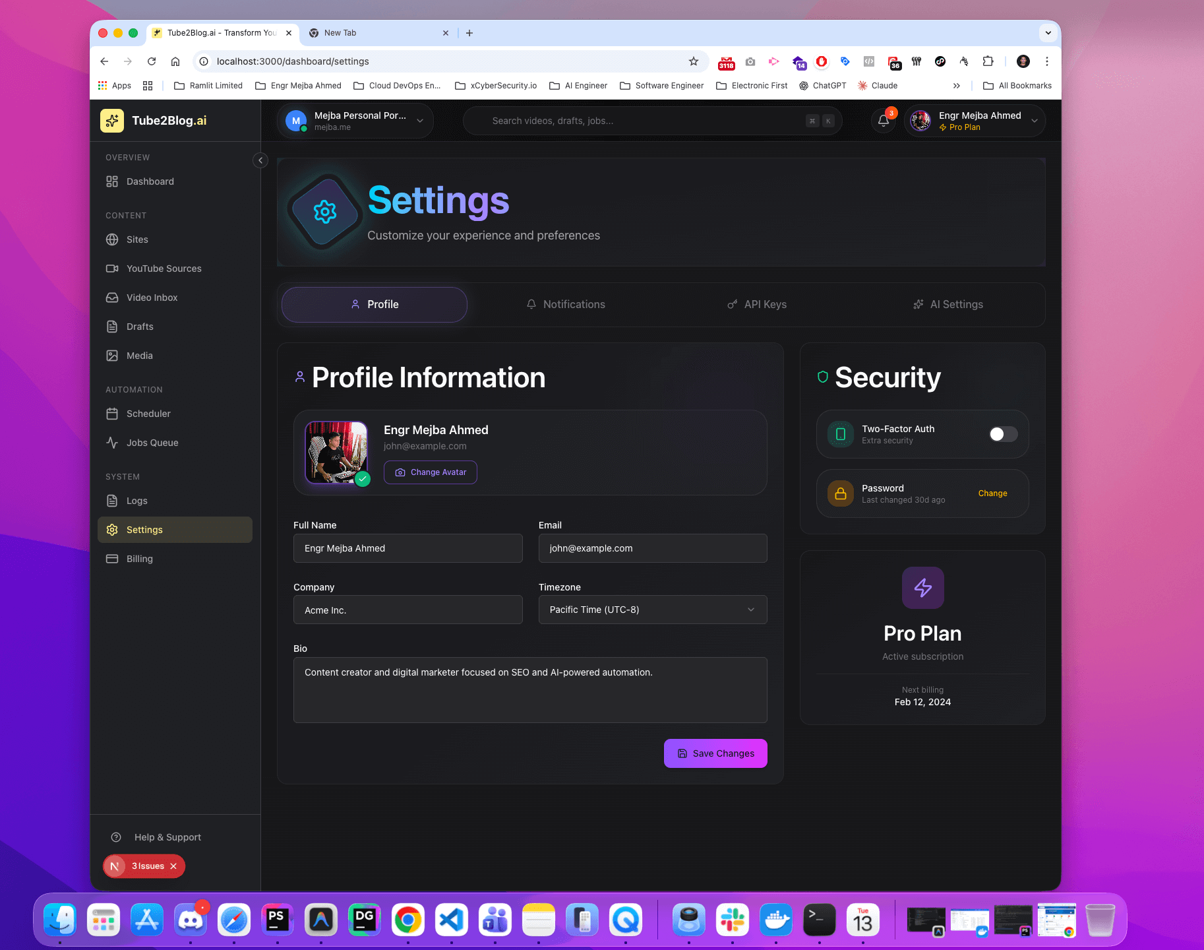
Task: Select Drafts in the sidebar
Action: (140, 327)
